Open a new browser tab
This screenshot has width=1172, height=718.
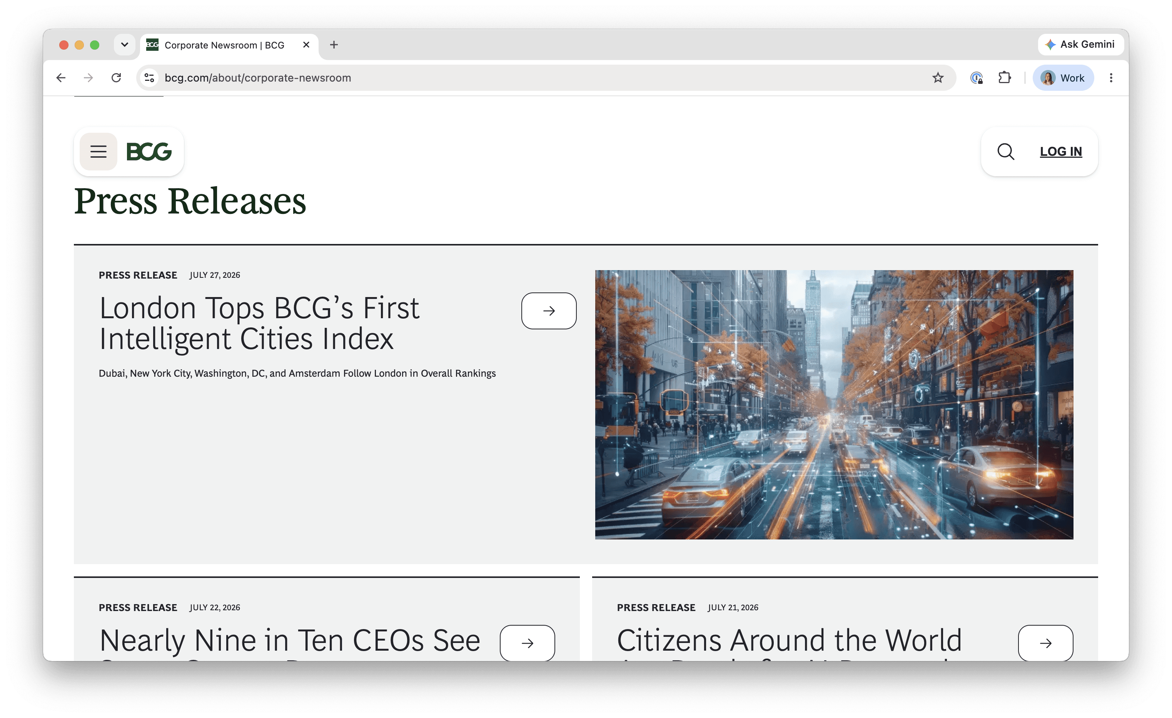click(x=334, y=45)
